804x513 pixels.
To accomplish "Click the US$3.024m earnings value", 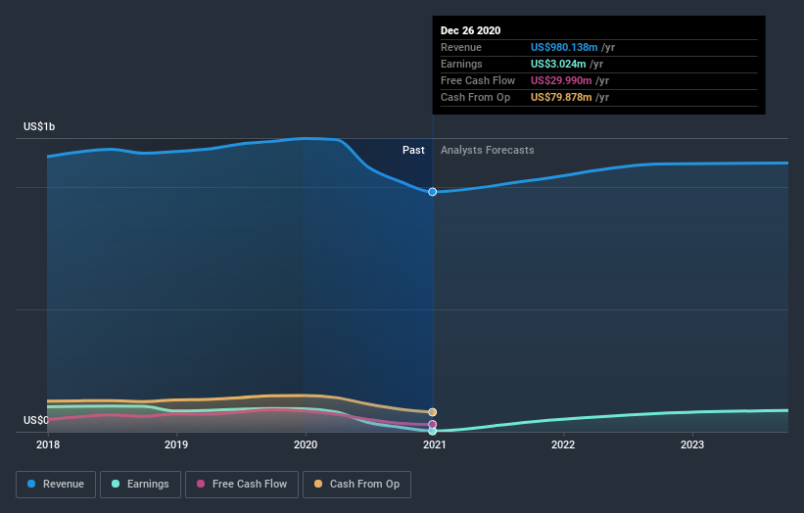I will coord(558,64).
